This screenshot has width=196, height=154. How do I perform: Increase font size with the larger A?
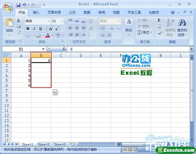[51, 29]
